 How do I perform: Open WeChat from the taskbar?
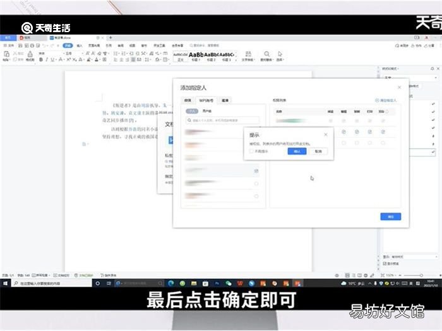(x=229, y=283)
